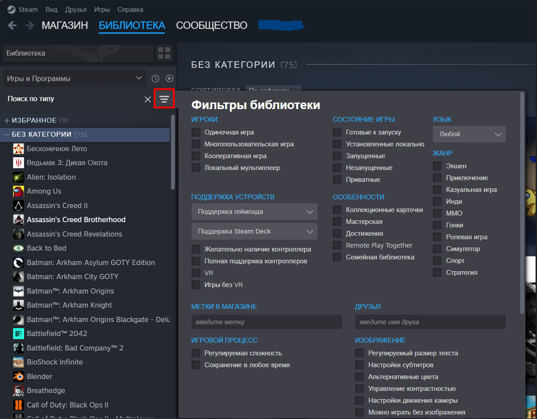Open the Язык dropdown set to Любой

coord(469,135)
